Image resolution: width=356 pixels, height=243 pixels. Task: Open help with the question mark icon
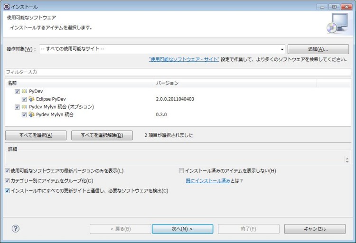point(16,228)
